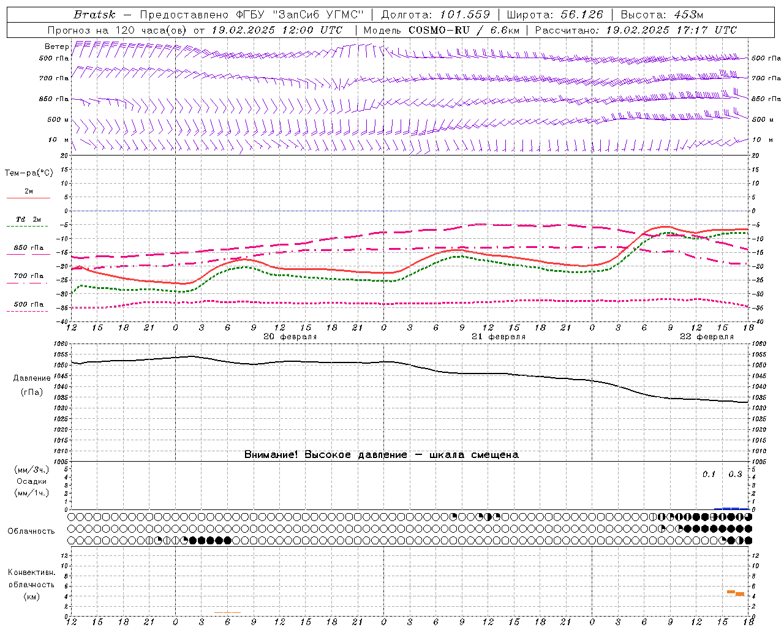Viewport: 784px width, 627px height.
Task: Click the "(мм/3ч.)" precipitation unit label
Action: [32, 470]
